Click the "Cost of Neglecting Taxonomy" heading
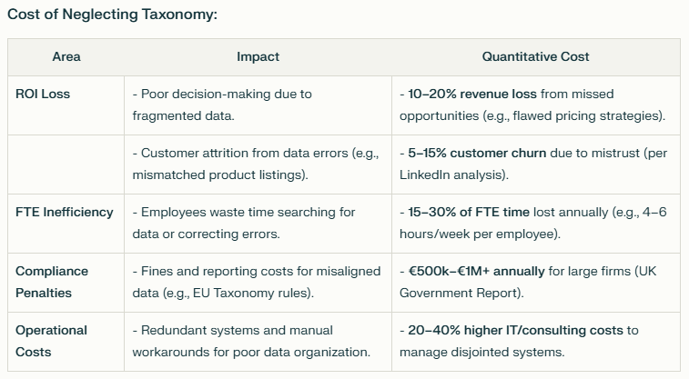The height and width of the screenshot is (379, 689). coord(112,15)
